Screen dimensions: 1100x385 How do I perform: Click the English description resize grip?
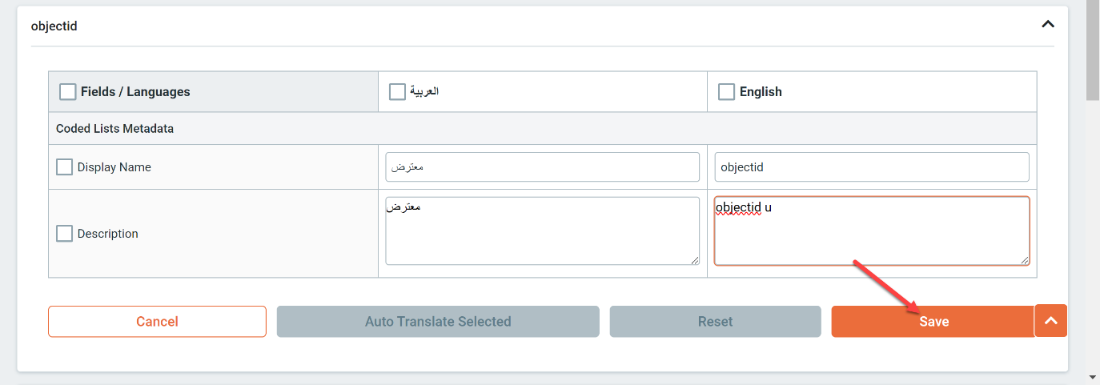[x=1024, y=259]
